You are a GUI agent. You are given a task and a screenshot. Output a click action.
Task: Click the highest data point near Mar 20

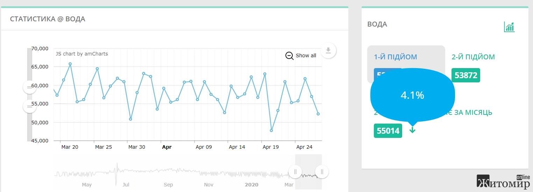click(70, 64)
